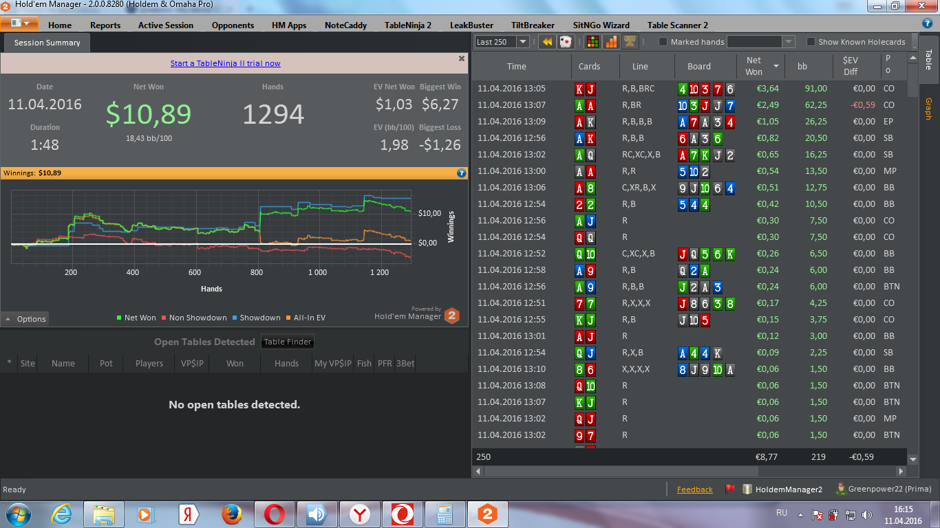
Task: Open the Opponents tab
Action: point(233,25)
